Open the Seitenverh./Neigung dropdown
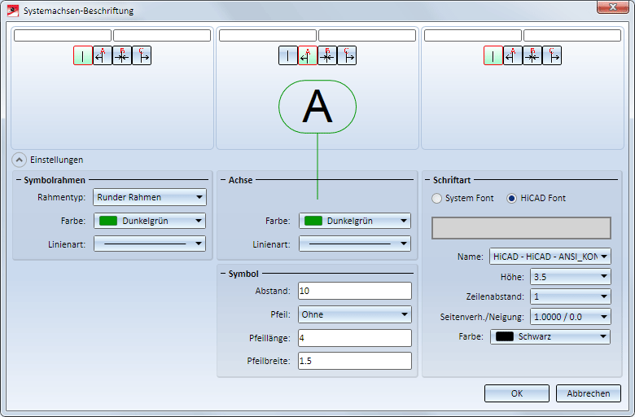This screenshot has width=635, height=417. (571, 317)
